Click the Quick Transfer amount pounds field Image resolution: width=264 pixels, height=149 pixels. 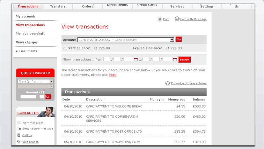pyautogui.click(x=28, y=97)
